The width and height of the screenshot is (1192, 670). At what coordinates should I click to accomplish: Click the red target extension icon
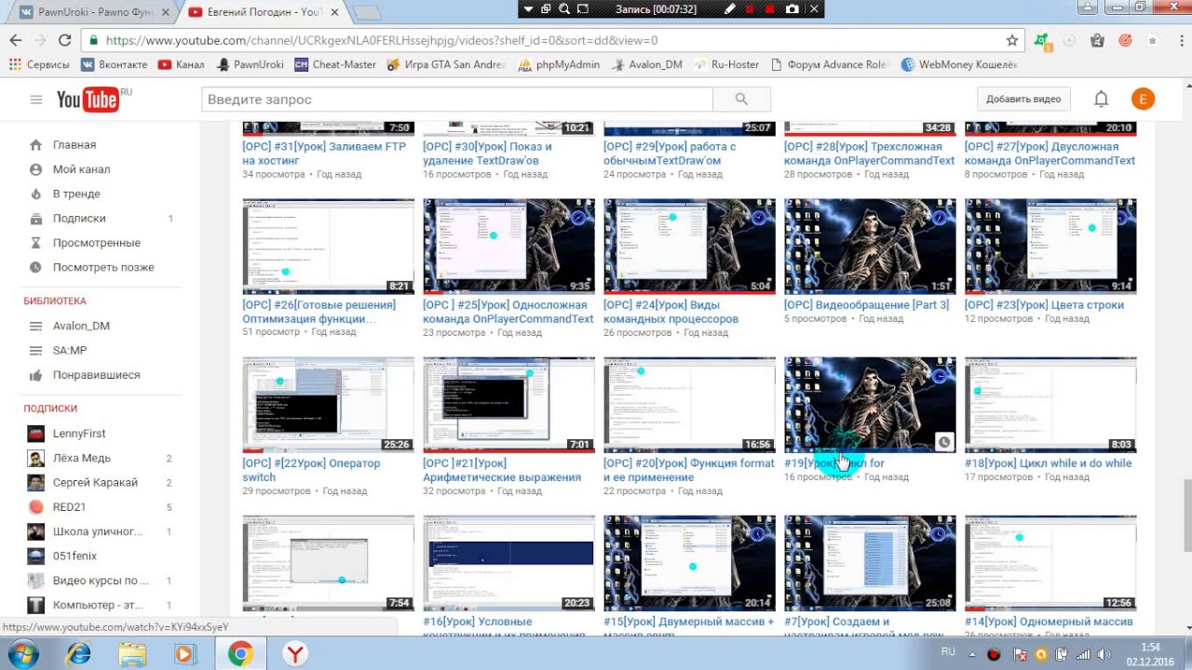[x=1125, y=41]
